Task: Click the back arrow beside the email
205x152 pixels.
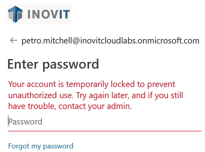Action: coord(14,40)
